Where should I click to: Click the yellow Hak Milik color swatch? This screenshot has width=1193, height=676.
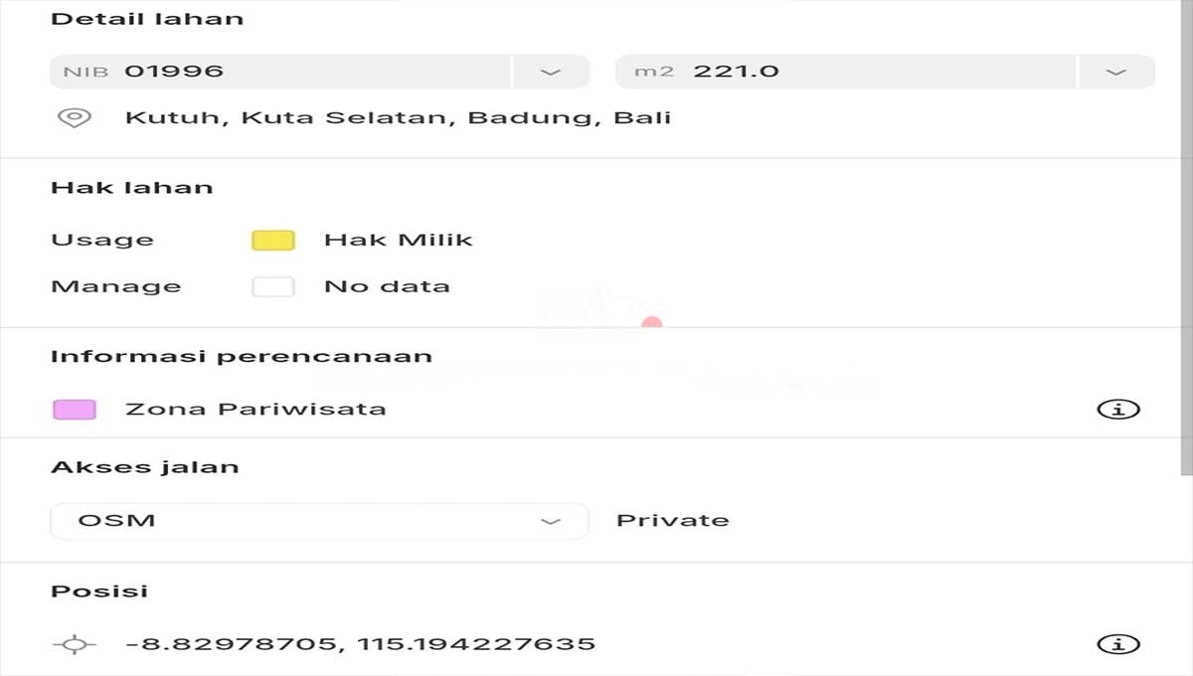coord(273,240)
